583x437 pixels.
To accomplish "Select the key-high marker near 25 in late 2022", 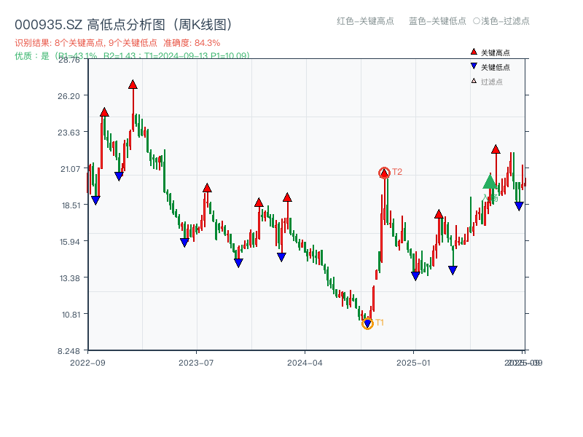I will (104, 112).
